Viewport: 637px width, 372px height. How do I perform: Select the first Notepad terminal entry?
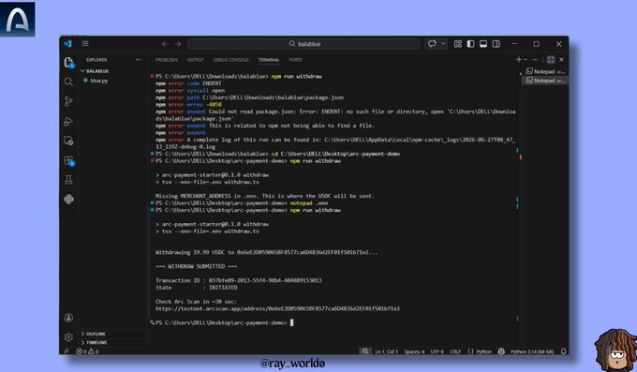point(545,71)
